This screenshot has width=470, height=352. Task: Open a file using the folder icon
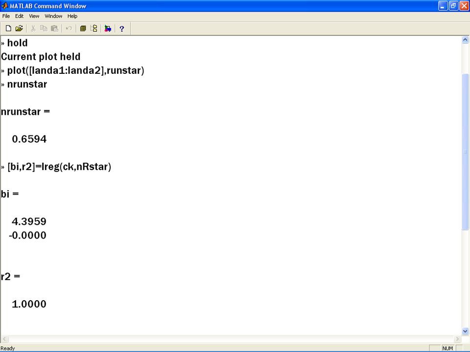[x=19, y=28]
